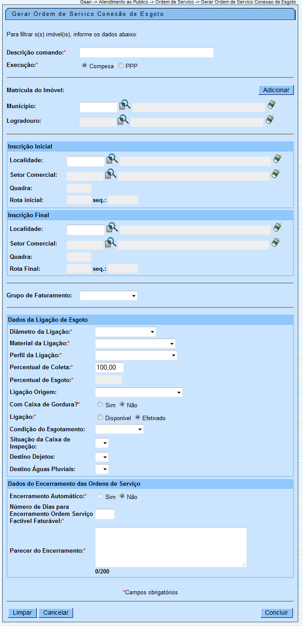Screen dimensions: 304x632
Task: Click the Inscrição Final section header
Action: 150,215
